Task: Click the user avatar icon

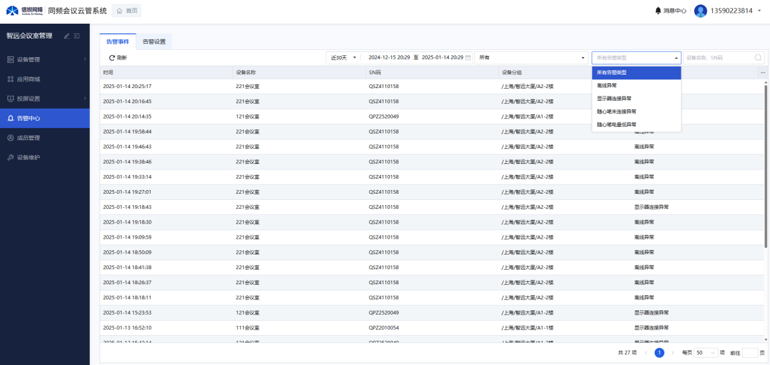Action: (700, 11)
